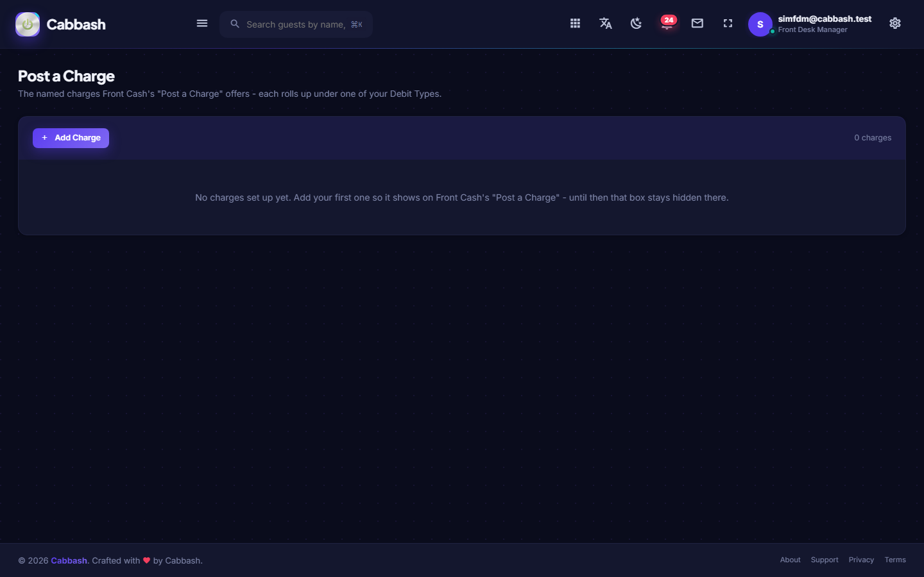Open the Support footer link
Image resolution: width=924 pixels, height=577 pixels.
(825, 560)
